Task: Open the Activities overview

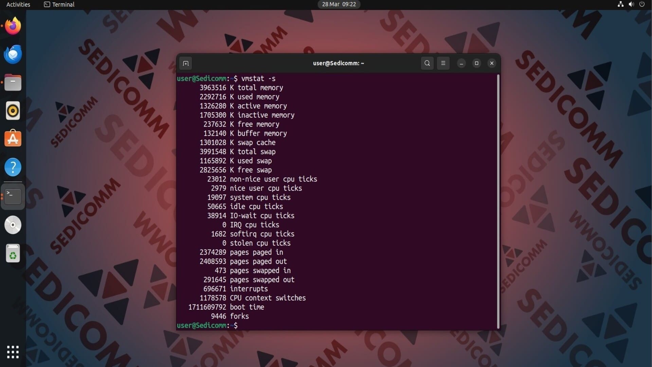Action: tap(18, 4)
